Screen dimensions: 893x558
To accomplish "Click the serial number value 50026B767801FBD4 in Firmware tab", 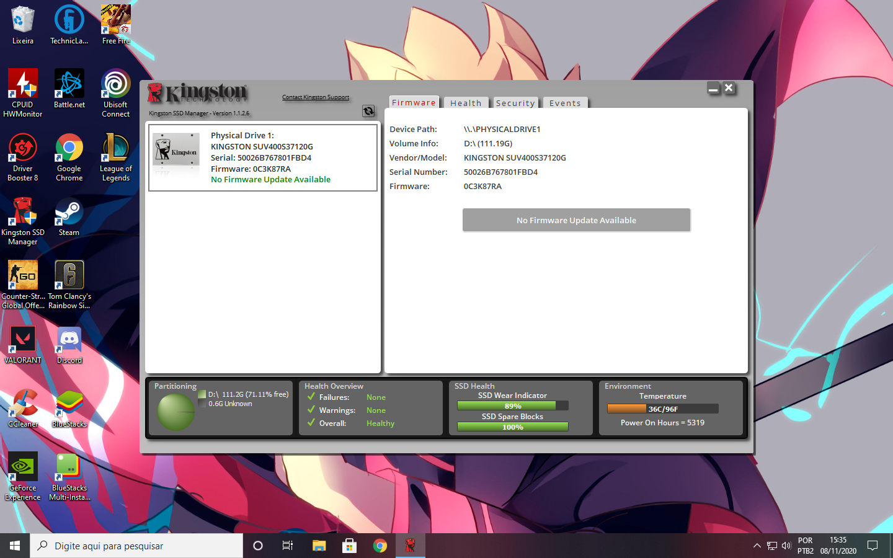I will [501, 172].
